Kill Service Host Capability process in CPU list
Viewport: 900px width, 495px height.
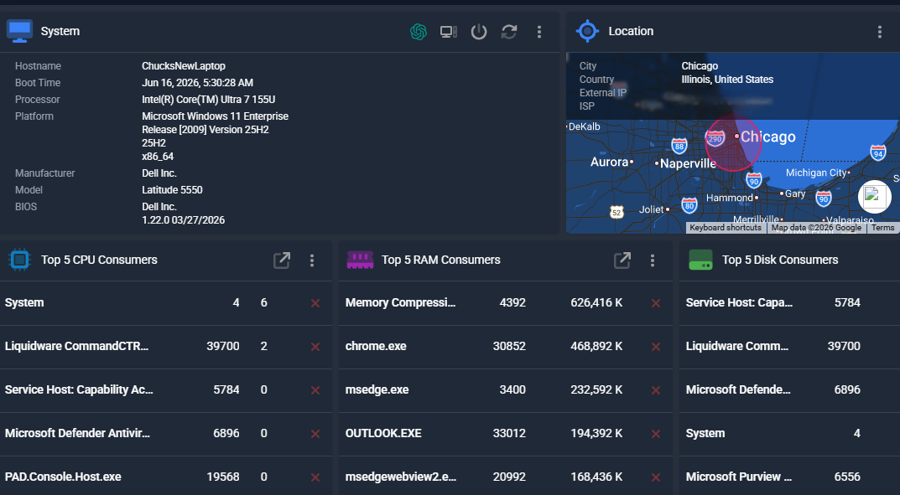315,390
